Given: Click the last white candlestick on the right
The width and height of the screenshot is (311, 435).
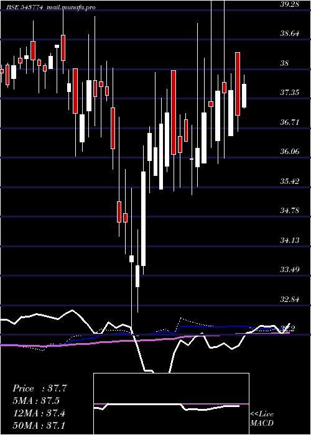Looking at the screenshot, I should coord(244,96).
